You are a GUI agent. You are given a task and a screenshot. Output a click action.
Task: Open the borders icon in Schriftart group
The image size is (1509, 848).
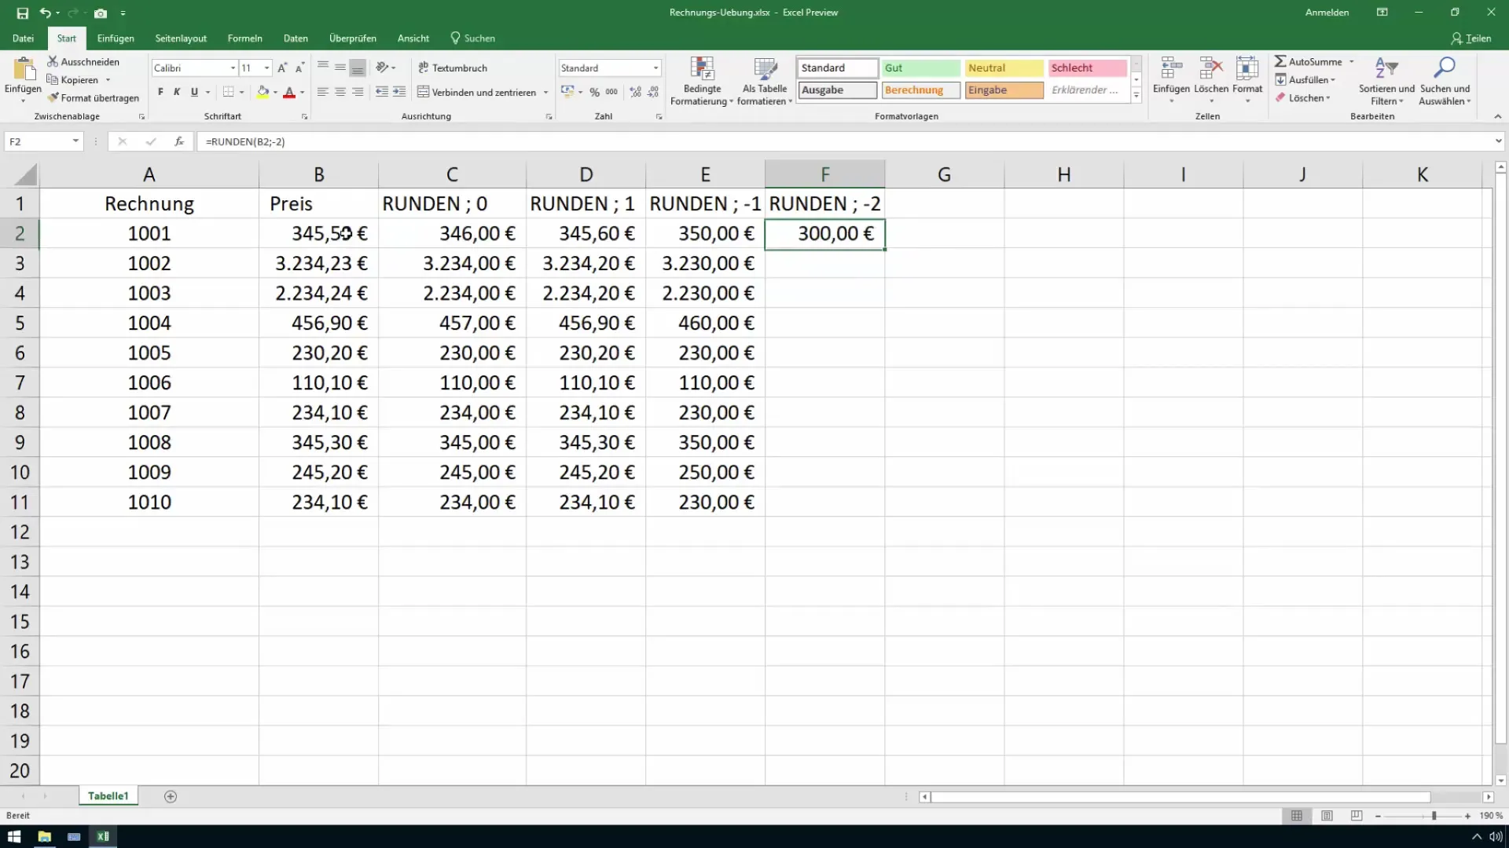point(228,92)
